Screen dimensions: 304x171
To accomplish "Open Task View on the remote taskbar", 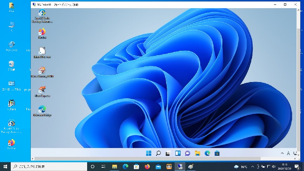I will (168, 153).
